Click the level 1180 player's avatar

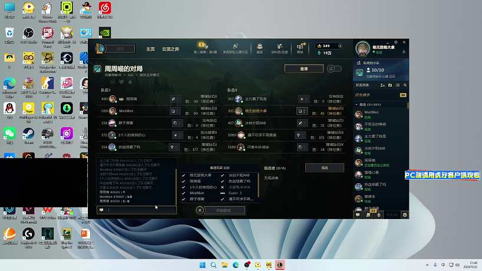tap(240, 147)
